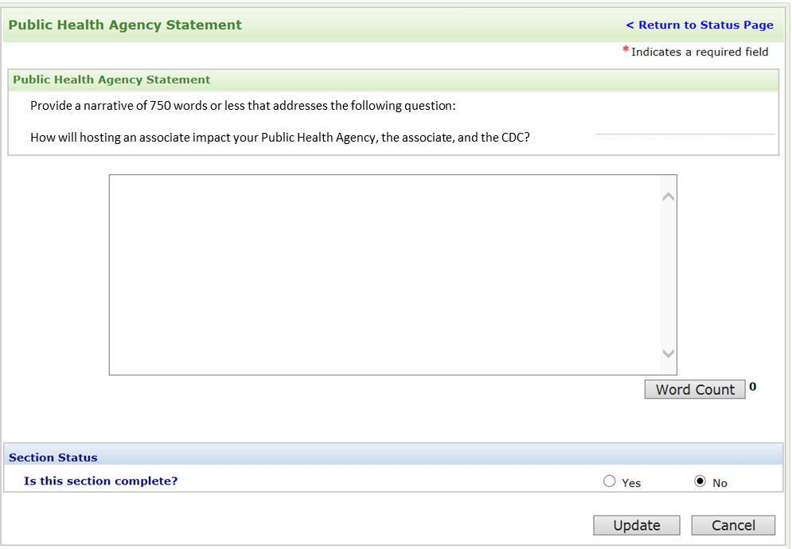The height and width of the screenshot is (549, 792).
Task: Click the 'Yes' text label
Action: [631, 483]
